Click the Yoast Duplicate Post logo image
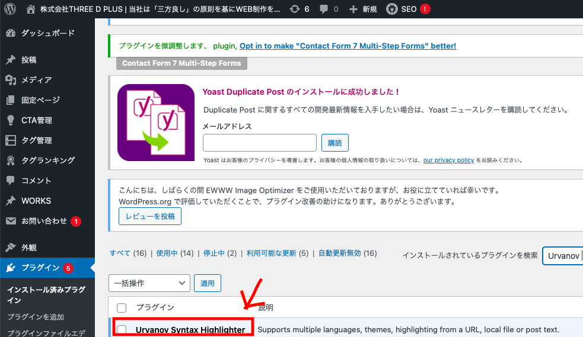The width and height of the screenshot is (583, 337). click(156, 123)
